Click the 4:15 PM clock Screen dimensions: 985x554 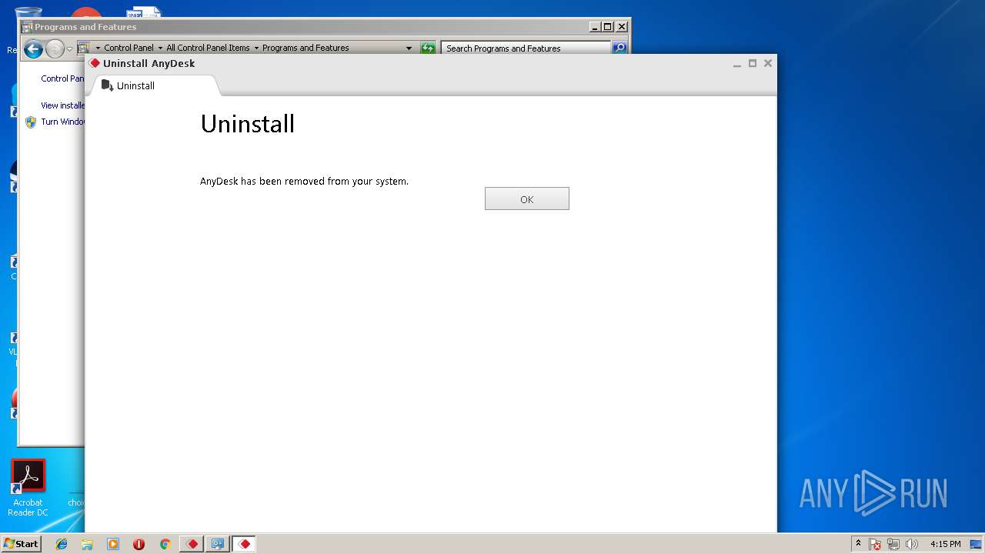pos(945,544)
